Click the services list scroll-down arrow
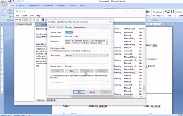The height and width of the screenshot is (116, 183). [x=144, y=94]
